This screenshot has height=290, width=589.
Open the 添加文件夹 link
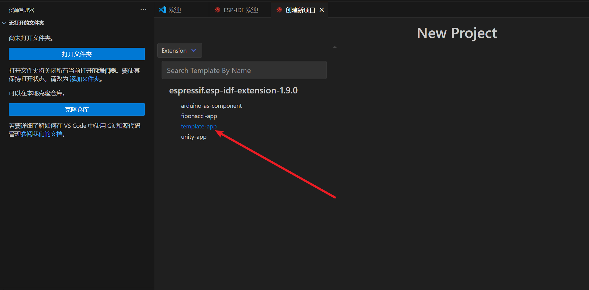point(85,79)
